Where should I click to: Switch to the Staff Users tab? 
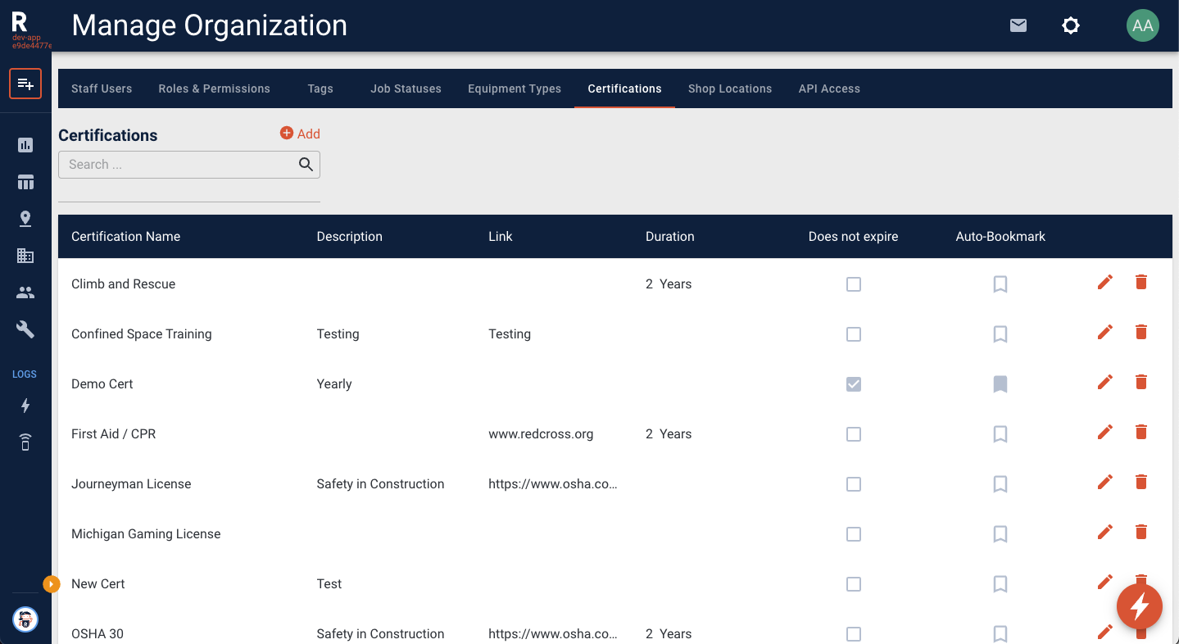point(102,88)
